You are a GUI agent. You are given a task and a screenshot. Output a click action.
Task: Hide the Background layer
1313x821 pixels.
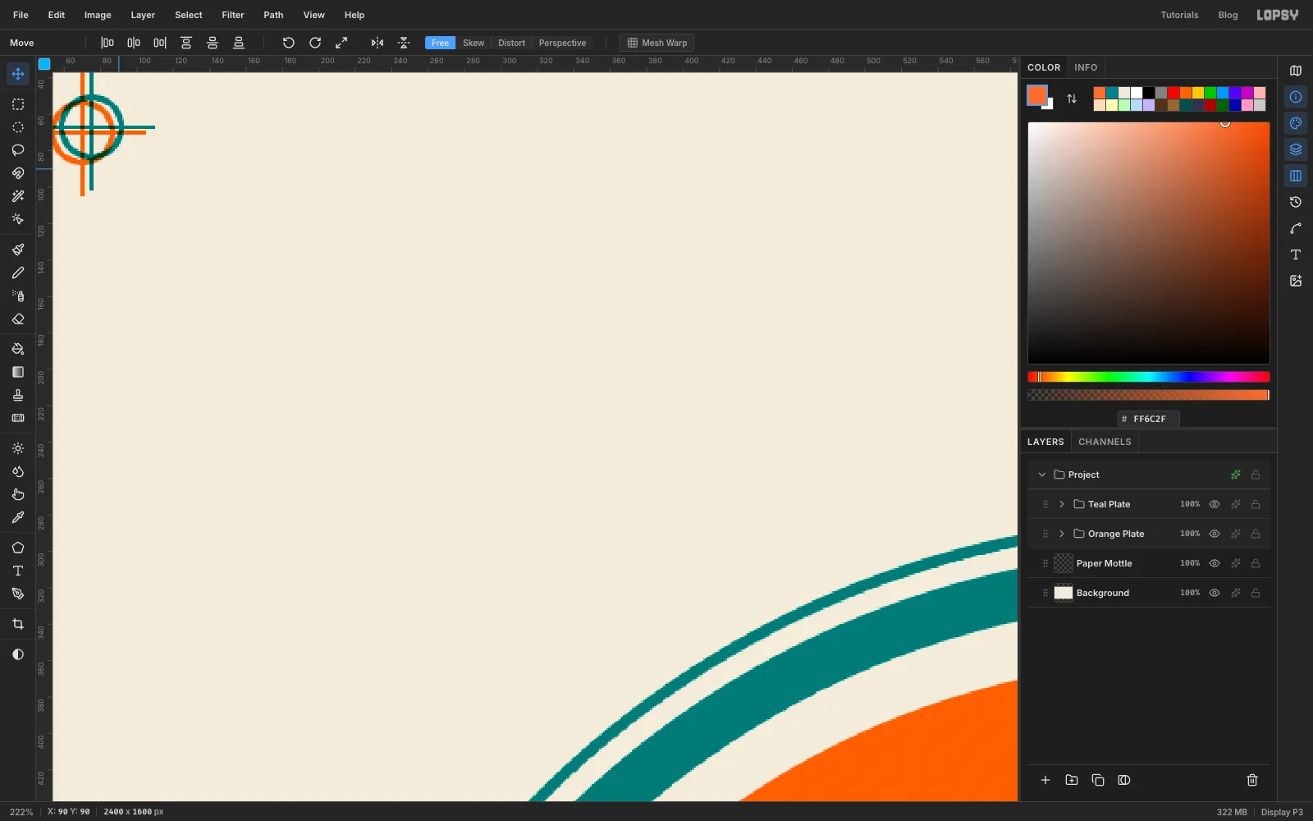tap(1215, 593)
